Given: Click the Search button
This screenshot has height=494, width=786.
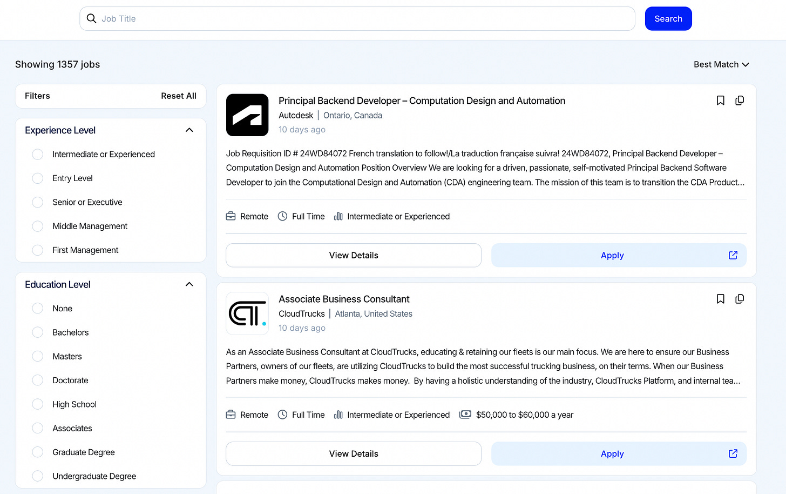Looking at the screenshot, I should tap(668, 18).
